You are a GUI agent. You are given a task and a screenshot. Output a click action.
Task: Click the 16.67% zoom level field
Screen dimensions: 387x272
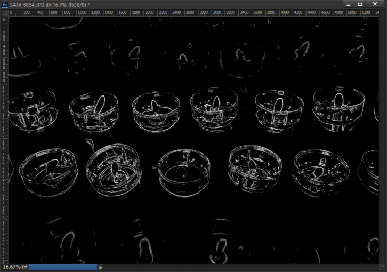click(x=11, y=267)
